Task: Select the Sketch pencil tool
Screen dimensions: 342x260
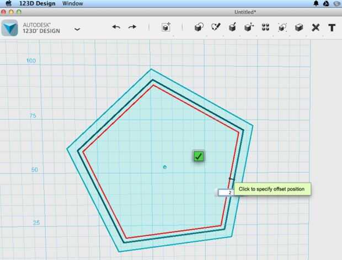Action: click(x=216, y=27)
